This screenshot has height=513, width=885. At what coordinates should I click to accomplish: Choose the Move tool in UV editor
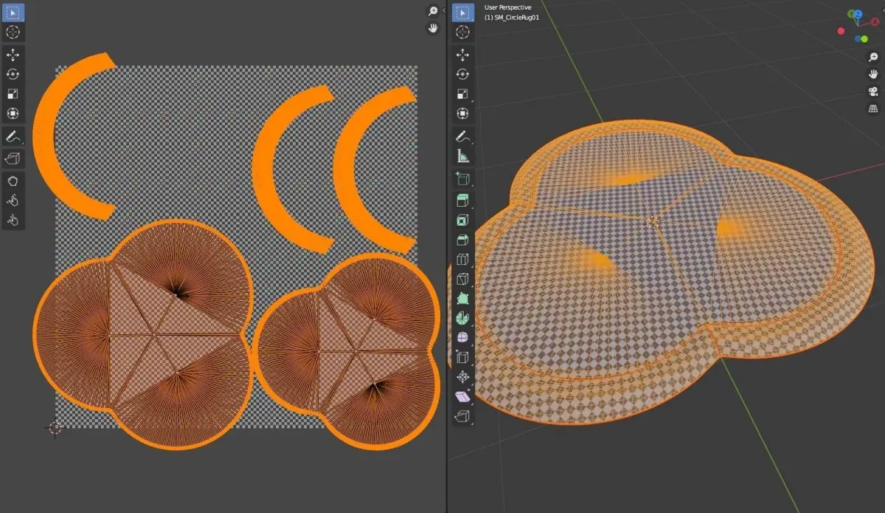point(13,55)
